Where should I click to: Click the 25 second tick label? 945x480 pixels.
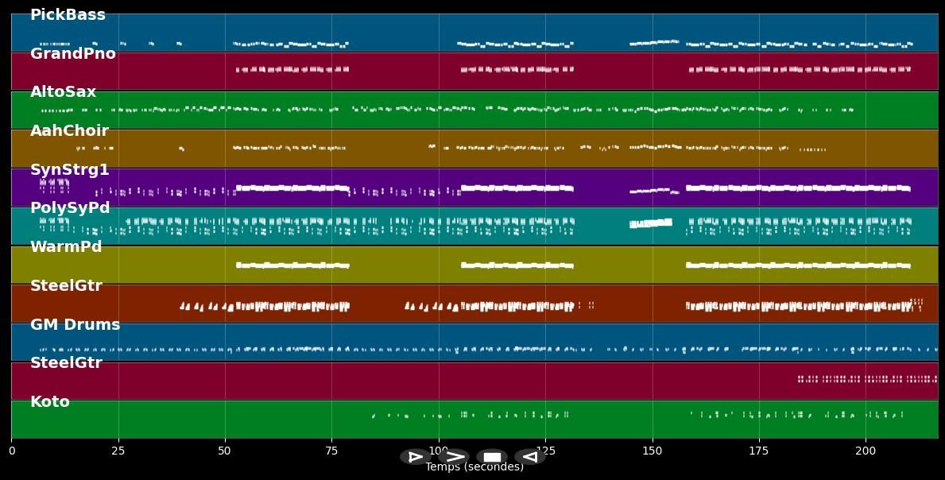pos(118,451)
